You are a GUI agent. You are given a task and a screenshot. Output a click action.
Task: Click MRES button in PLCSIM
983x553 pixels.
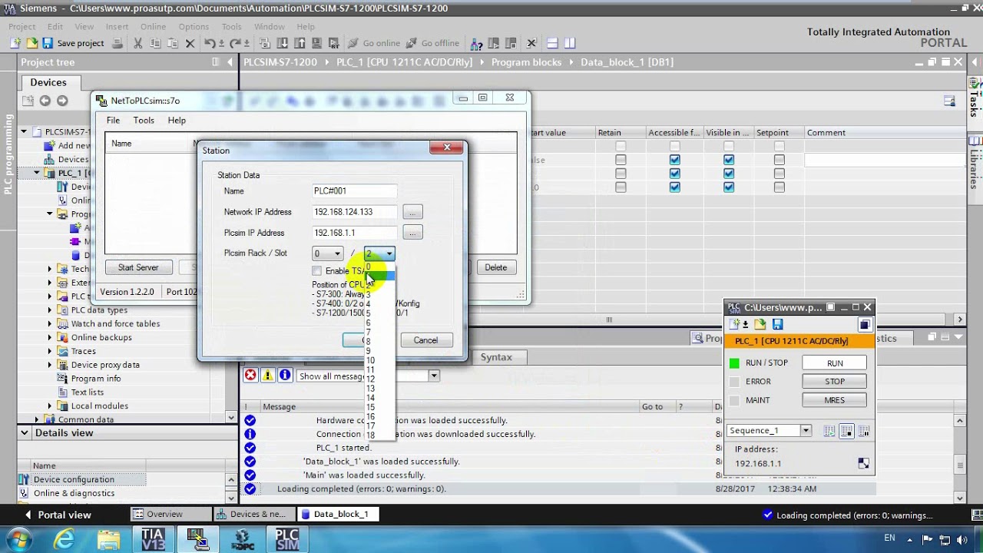coord(835,400)
